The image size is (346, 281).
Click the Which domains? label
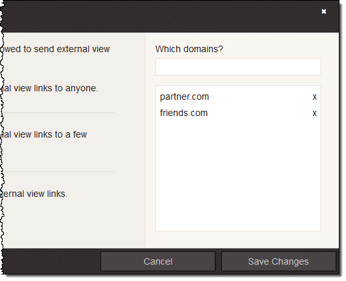click(189, 49)
